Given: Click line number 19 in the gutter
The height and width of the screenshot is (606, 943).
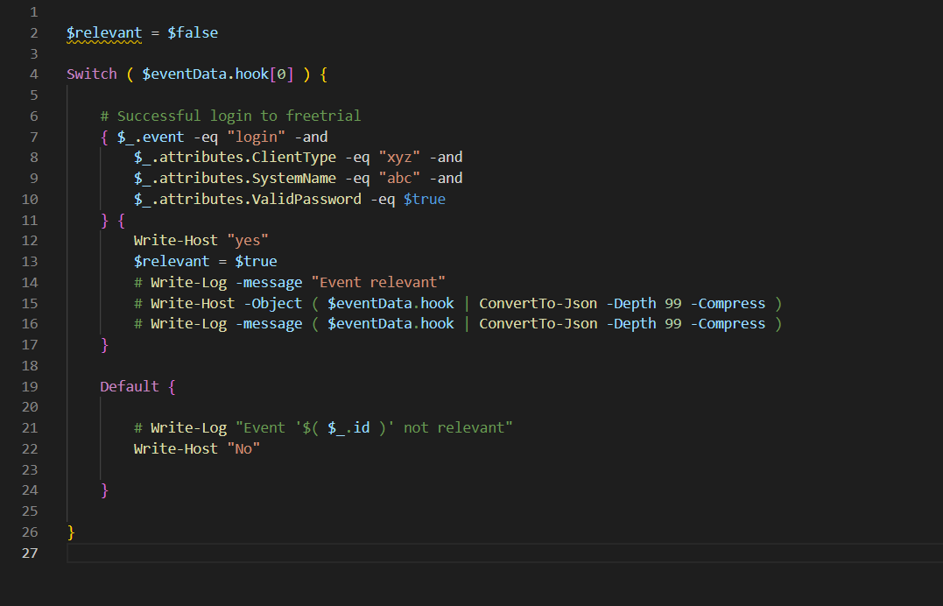Looking at the screenshot, I should tap(30, 386).
